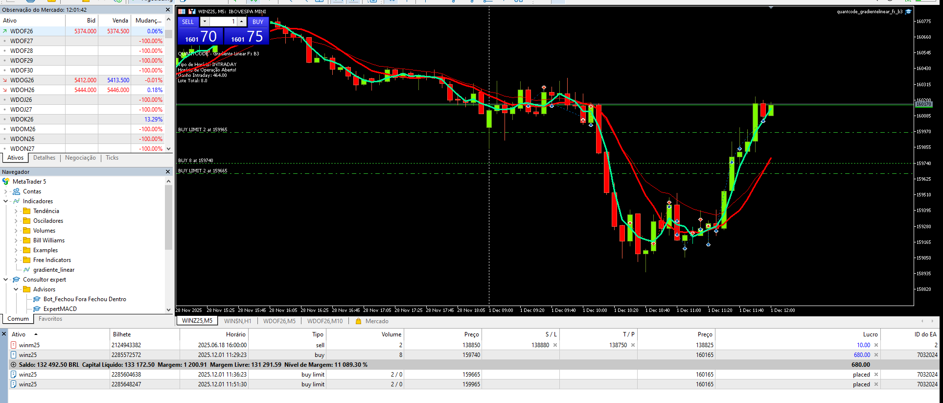Close the Navegador panel

click(168, 172)
